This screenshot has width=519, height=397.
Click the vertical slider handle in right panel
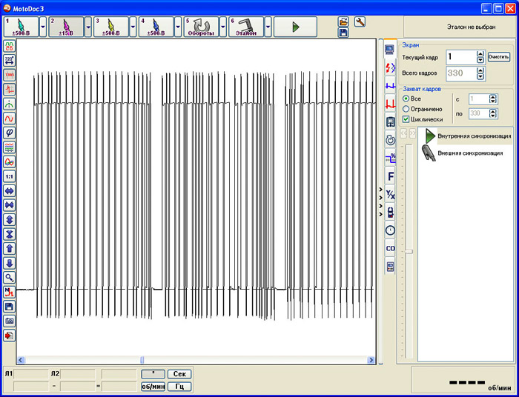coord(408,251)
